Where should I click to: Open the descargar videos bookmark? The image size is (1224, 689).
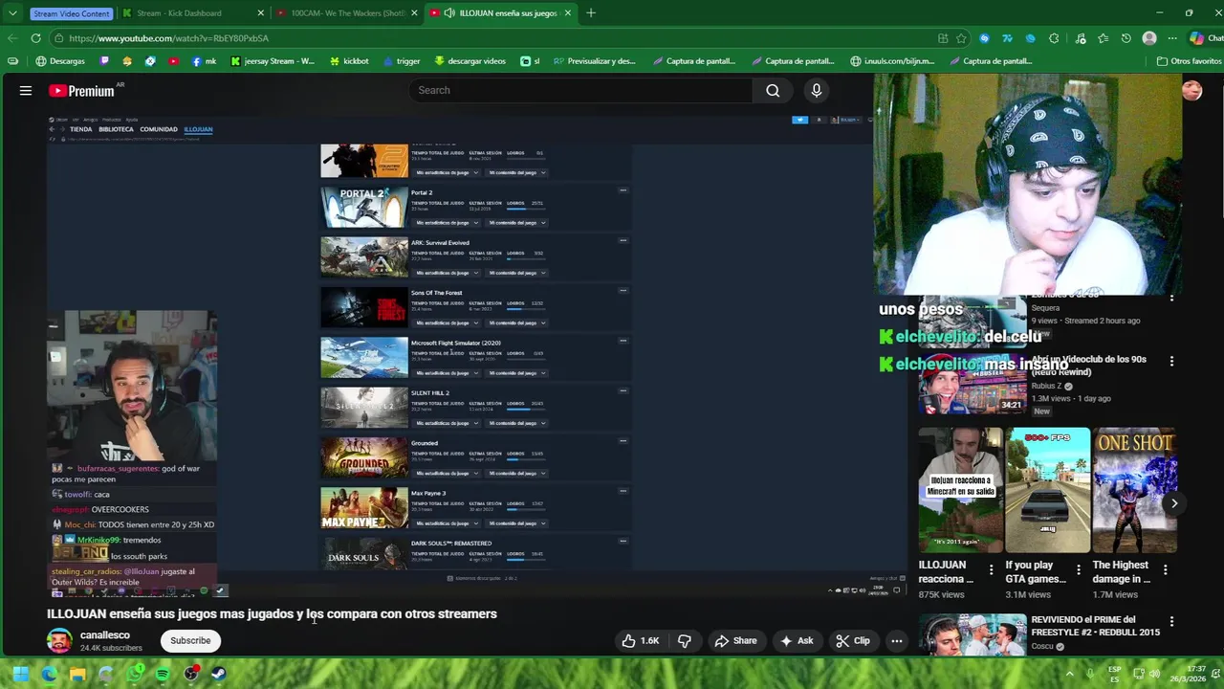[x=470, y=61]
